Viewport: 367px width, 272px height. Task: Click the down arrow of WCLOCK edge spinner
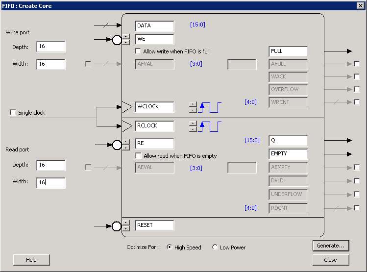pyautogui.click(x=193, y=110)
